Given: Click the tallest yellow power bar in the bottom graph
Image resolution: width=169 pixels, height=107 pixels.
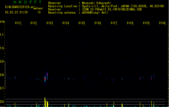Looking at the screenshot, I should pyautogui.click(x=45, y=102).
